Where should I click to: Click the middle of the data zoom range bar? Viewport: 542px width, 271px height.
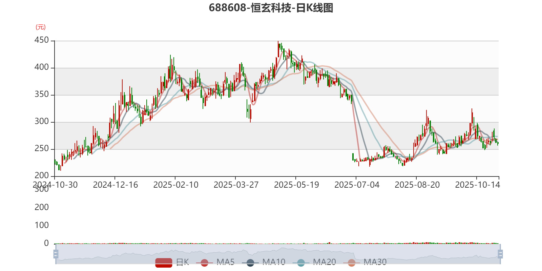pyautogui.click(x=278, y=254)
